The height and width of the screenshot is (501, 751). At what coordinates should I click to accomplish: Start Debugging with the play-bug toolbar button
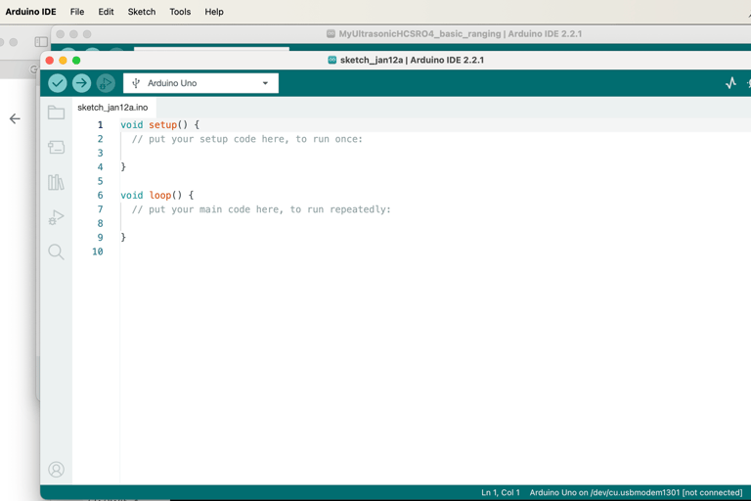(106, 83)
